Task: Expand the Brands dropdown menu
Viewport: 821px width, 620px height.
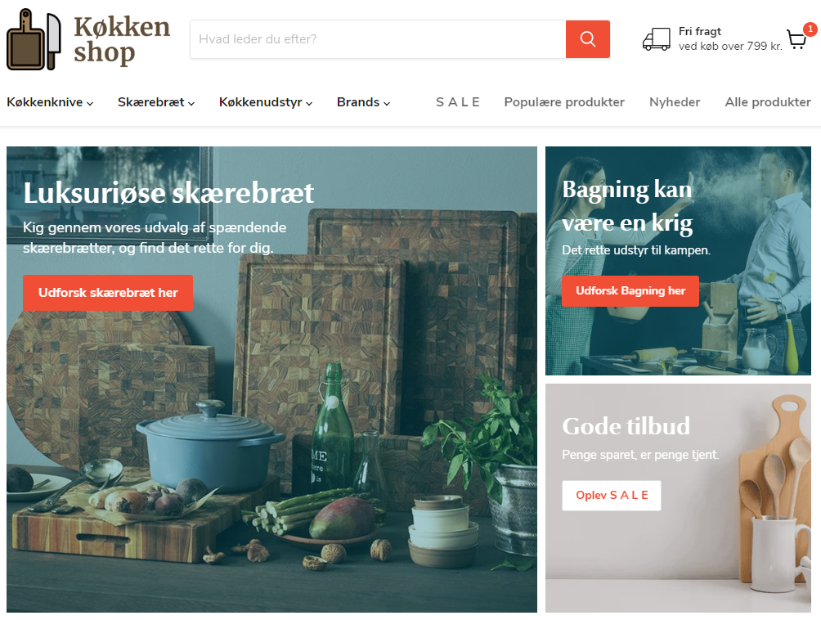Action: click(363, 102)
